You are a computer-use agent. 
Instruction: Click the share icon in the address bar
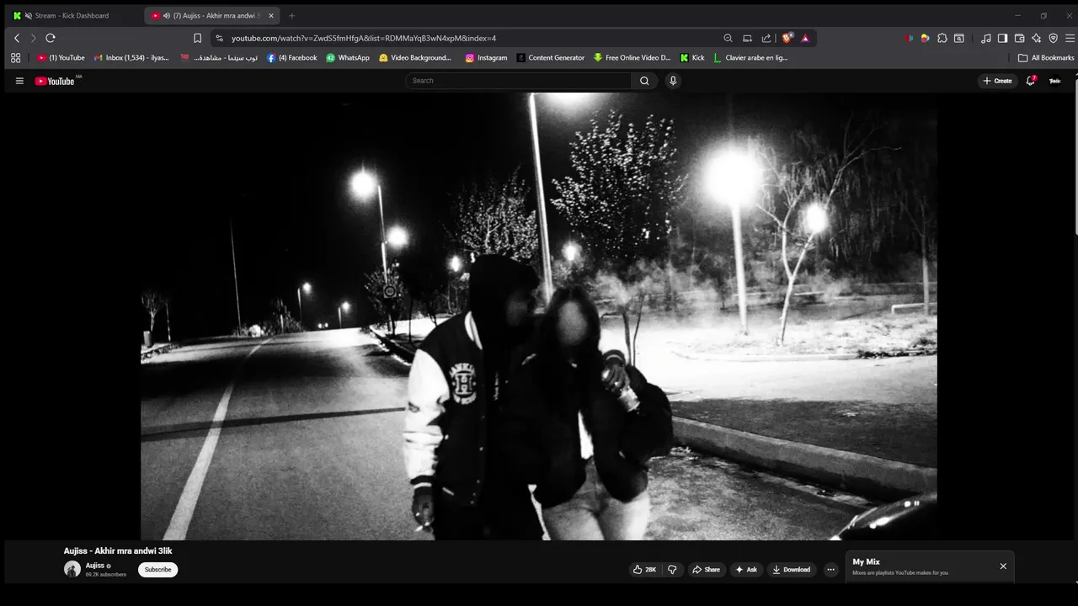point(766,38)
